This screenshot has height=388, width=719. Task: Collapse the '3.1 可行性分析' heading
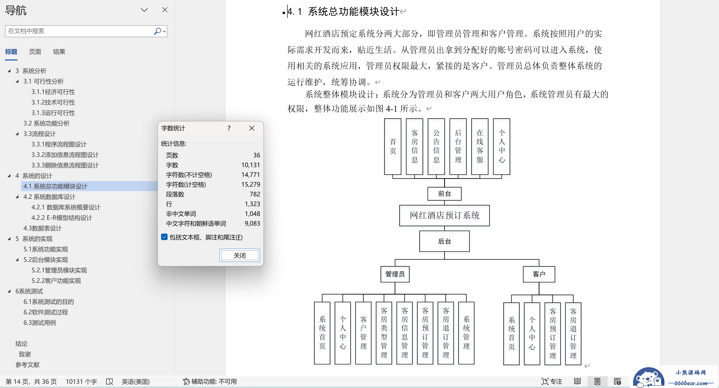coord(17,81)
